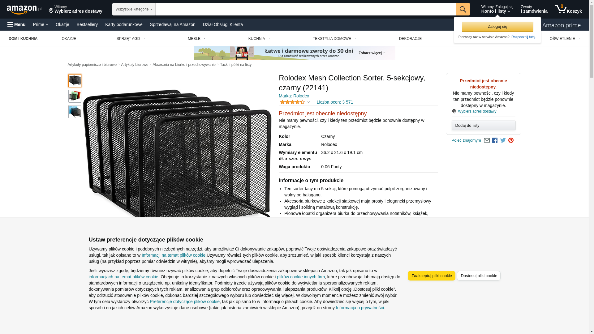Expand Wszystkie kategorie search dropdown
This screenshot has width=594, height=334.
[134, 9]
